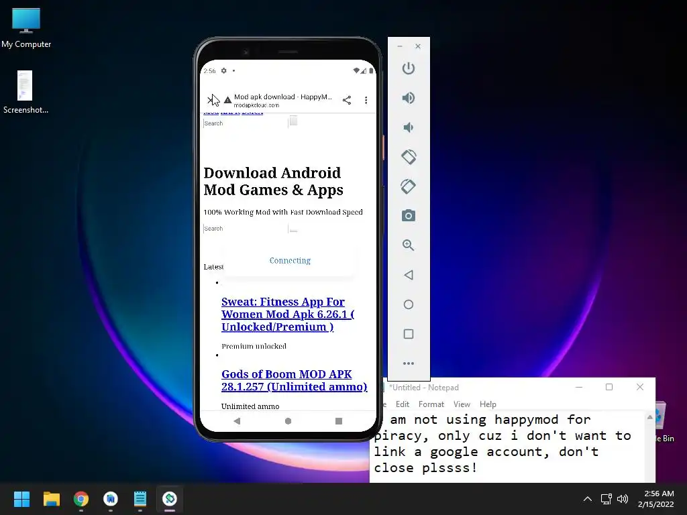Click the Download Android Mod Games heading
Screen dimensions: 687x515
pos(274,181)
